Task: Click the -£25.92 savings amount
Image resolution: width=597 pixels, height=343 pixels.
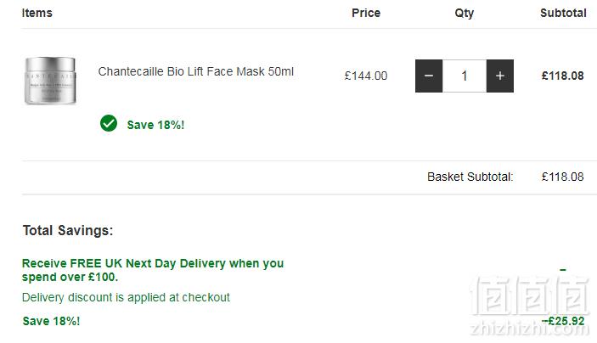Action: tap(563, 321)
